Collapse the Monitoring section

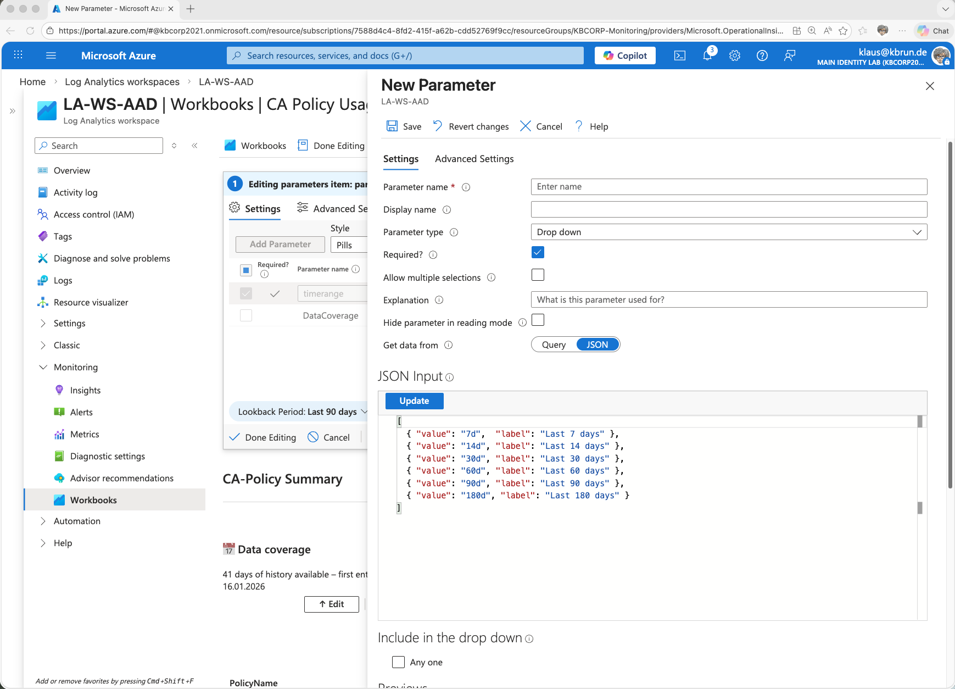click(43, 367)
